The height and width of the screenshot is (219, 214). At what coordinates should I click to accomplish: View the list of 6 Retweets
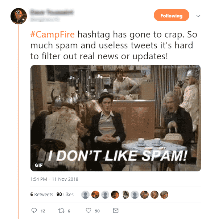pos(42,194)
